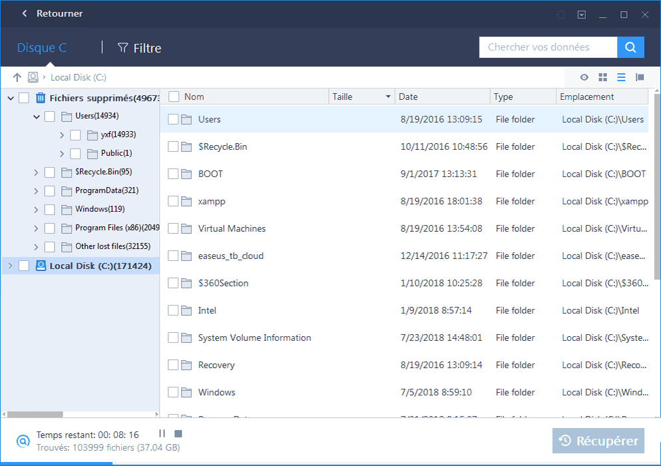661x466 pixels.
Task: Select the Disque C tab
Action: (x=42, y=48)
